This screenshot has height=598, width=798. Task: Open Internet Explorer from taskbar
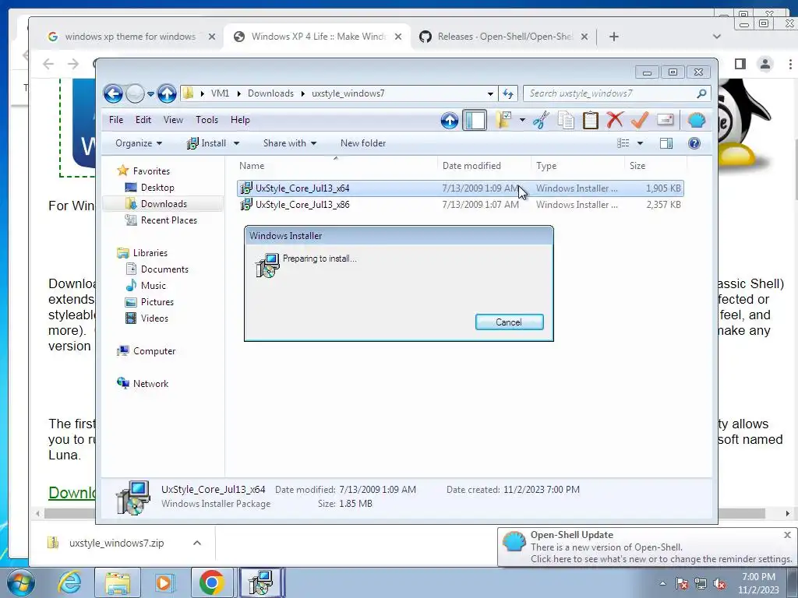69,582
